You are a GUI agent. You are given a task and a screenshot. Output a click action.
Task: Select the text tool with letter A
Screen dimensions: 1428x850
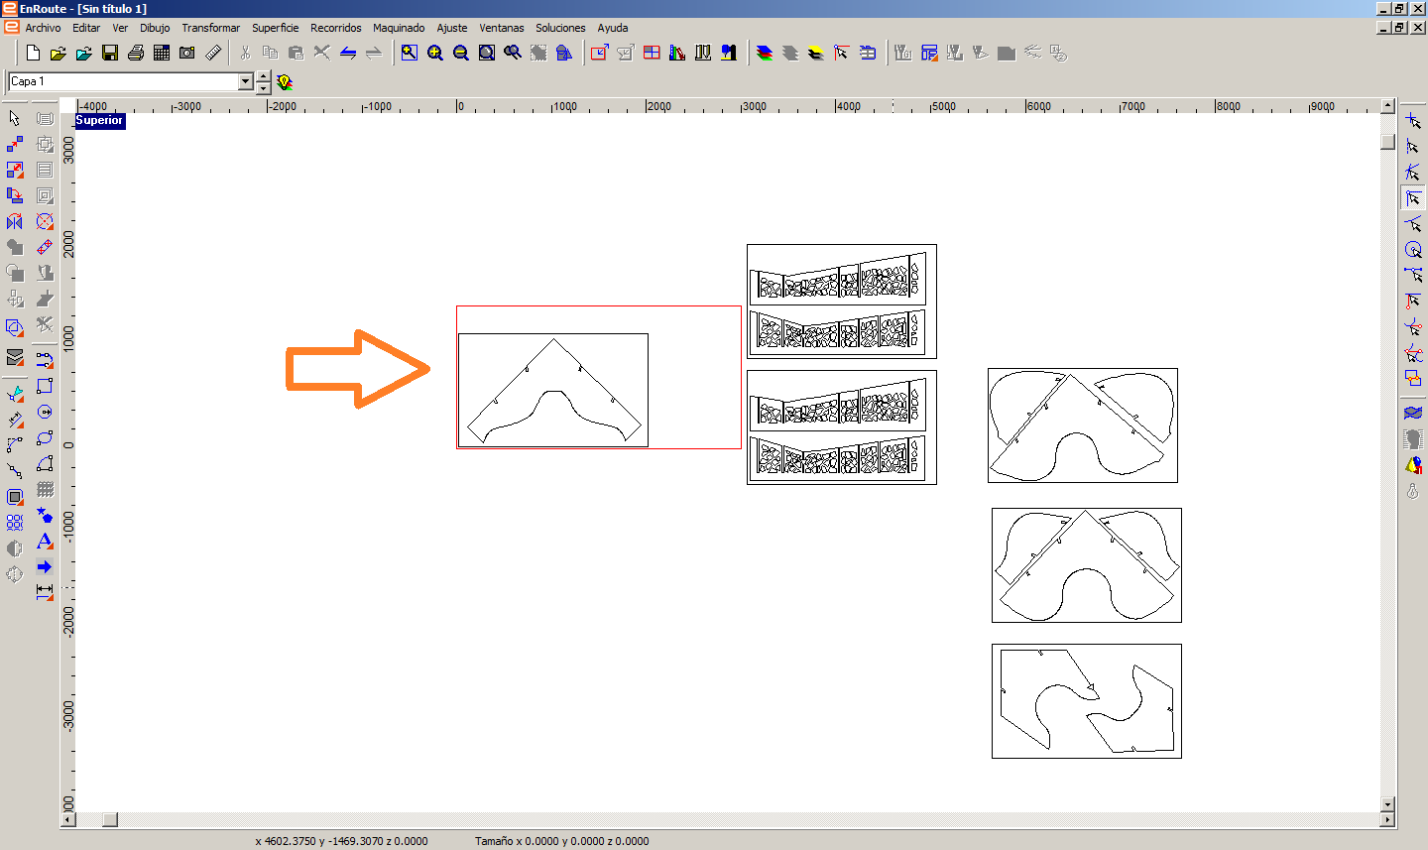point(45,541)
